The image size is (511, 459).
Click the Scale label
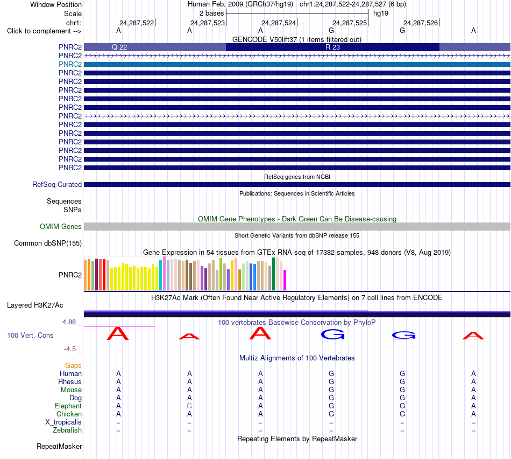(x=73, y=13)
